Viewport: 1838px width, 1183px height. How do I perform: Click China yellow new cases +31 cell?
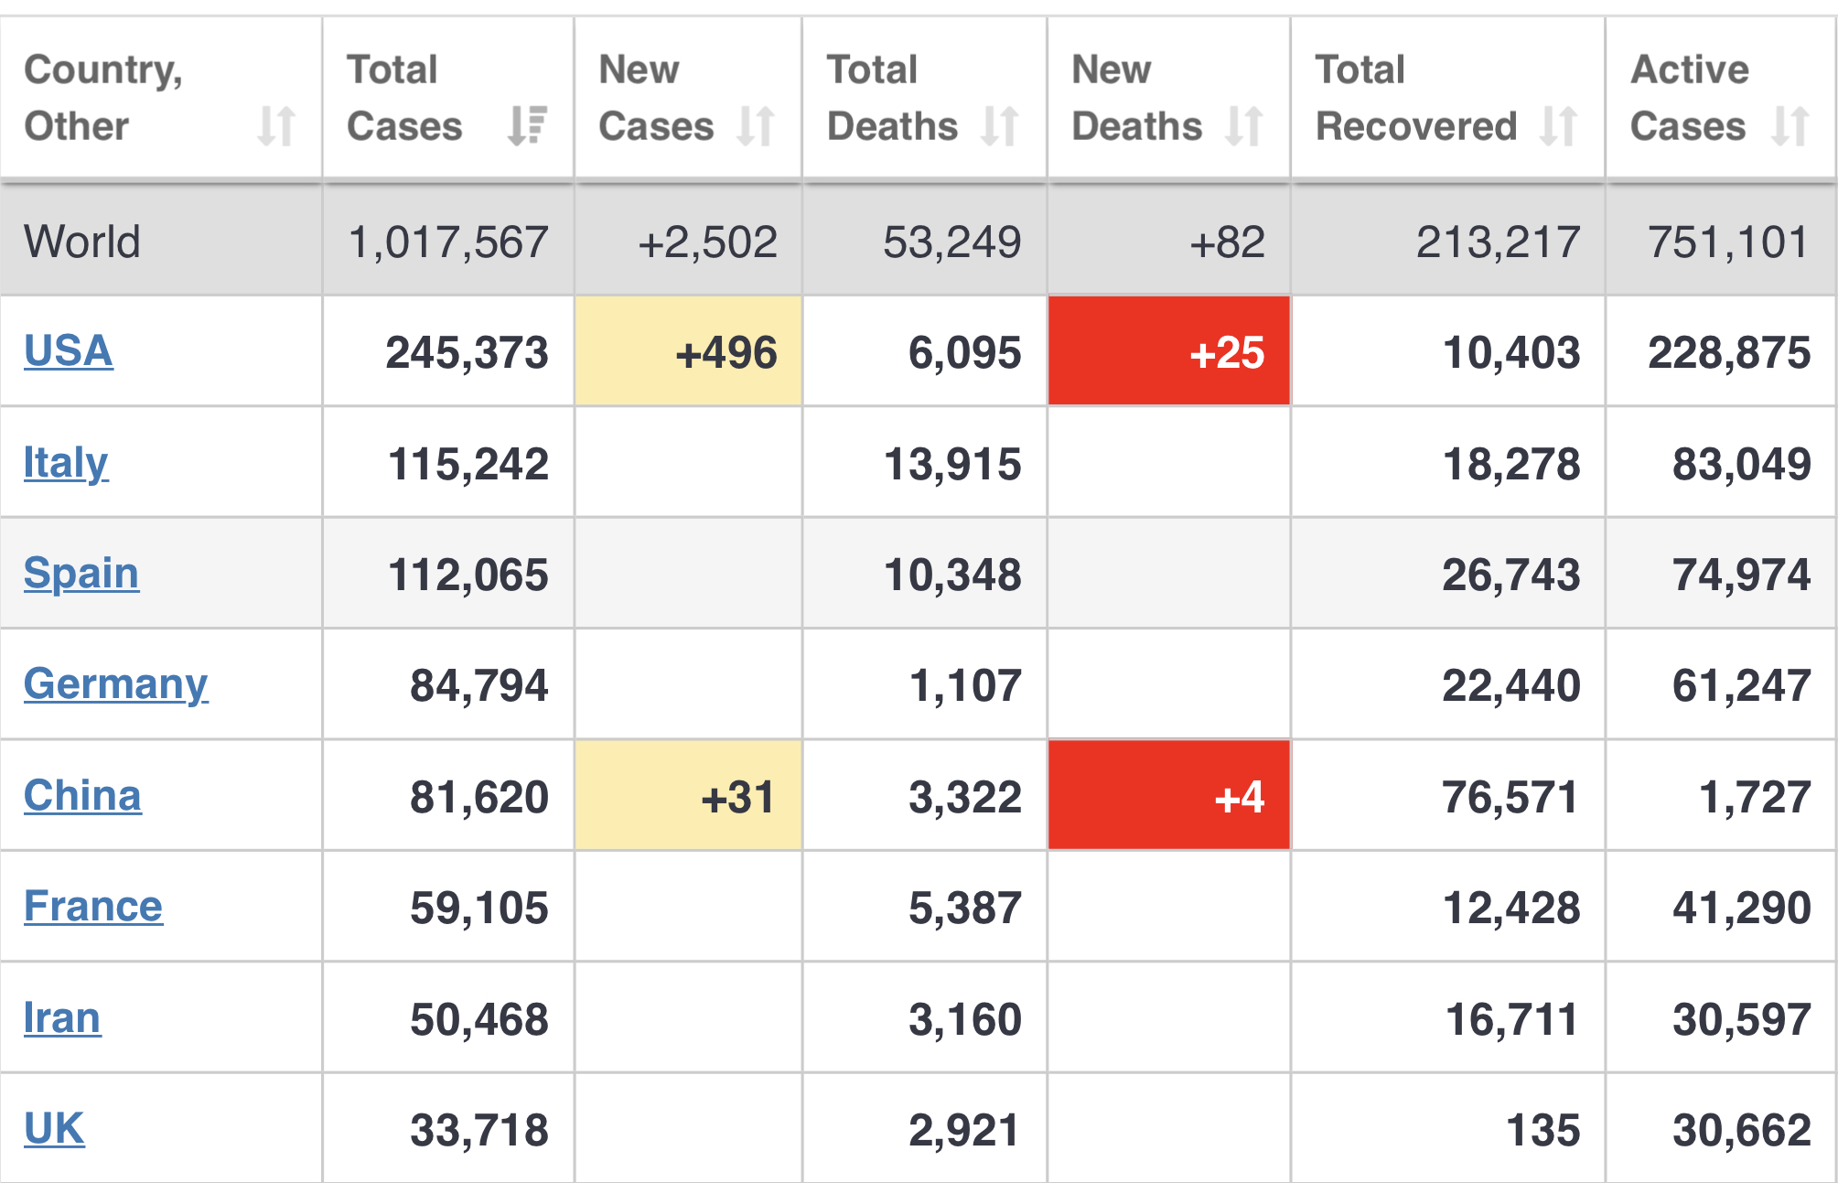coord(688,795)
